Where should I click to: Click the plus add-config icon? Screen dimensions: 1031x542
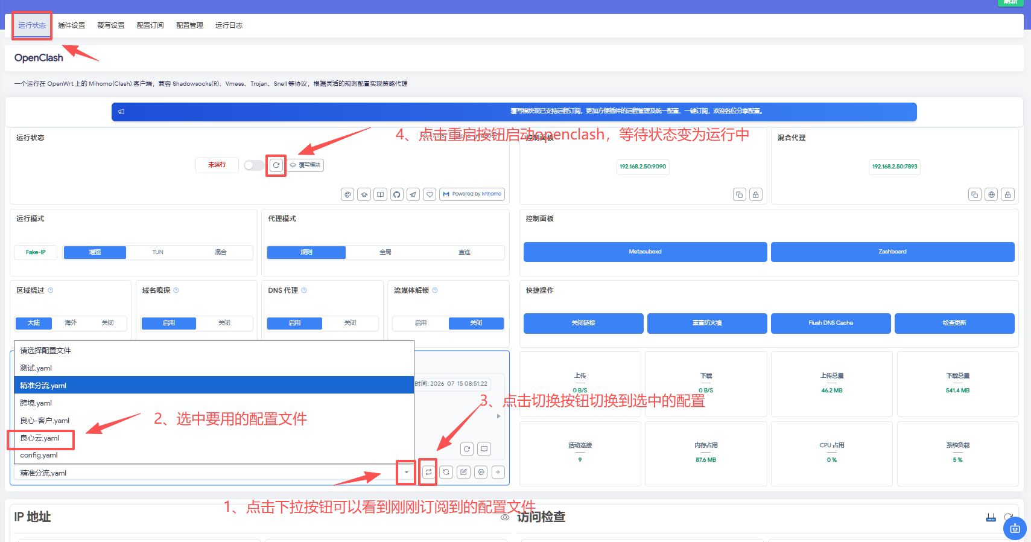pos(498,472)
